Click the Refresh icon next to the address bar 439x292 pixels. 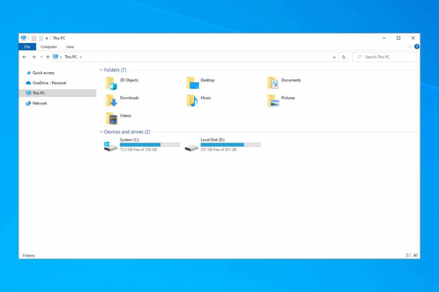344,57
